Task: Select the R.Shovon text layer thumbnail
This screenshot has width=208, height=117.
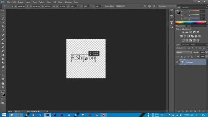Action: [182, 62]
